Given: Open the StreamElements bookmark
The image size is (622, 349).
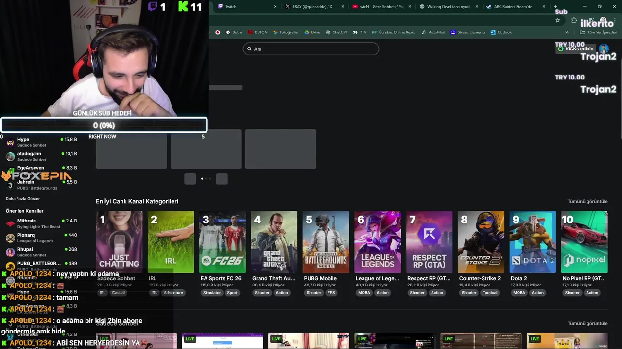Looking at the screenshot, I should click(x=467, y=32).
